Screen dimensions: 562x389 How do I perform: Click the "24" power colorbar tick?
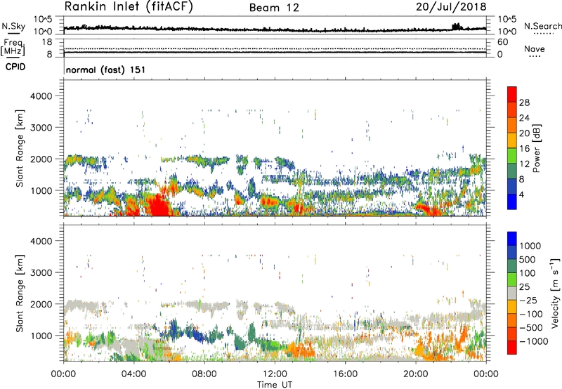[x=524, y=118]
